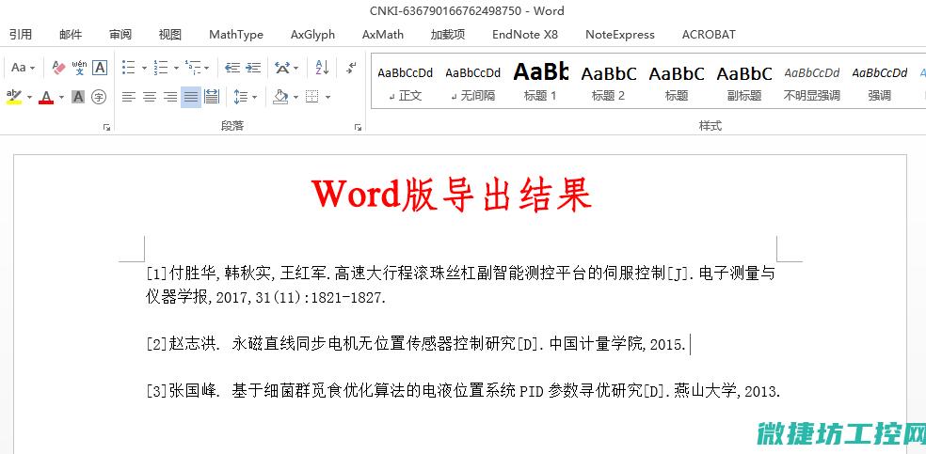
Task: Open the 引用 ribbon tab
Action: point(21,35)
